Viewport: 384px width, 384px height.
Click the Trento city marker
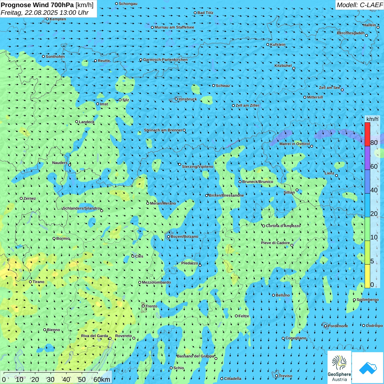(x=143, y=306)
